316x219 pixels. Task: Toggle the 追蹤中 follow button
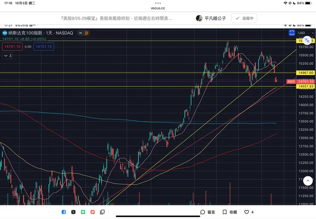[x=244, y=18]
